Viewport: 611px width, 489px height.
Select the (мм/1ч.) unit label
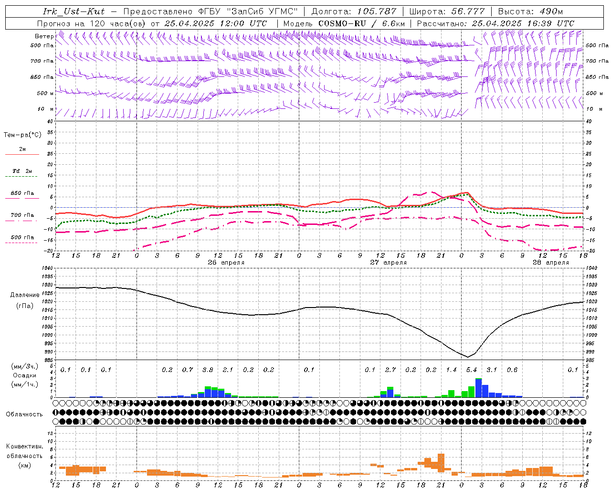(x=25, y=384)
